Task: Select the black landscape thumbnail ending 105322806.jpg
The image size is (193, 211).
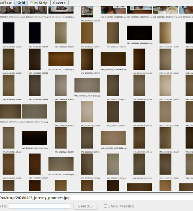Action: pos(139,33)
